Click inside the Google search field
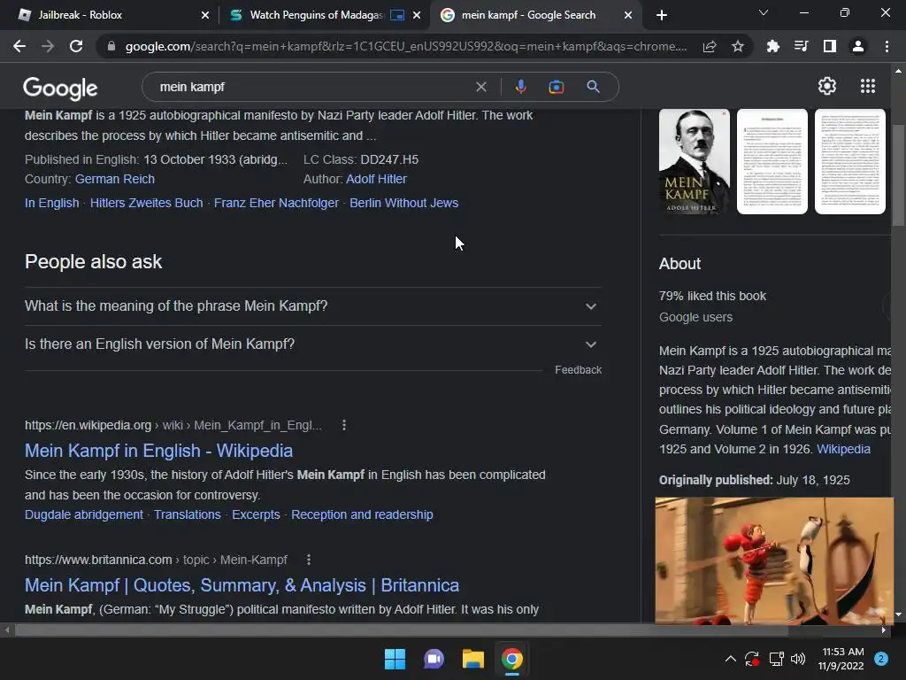 click(312, 87)
